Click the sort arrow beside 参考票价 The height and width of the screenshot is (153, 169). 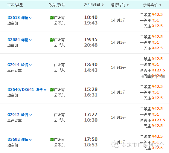[x=160, y=5]
